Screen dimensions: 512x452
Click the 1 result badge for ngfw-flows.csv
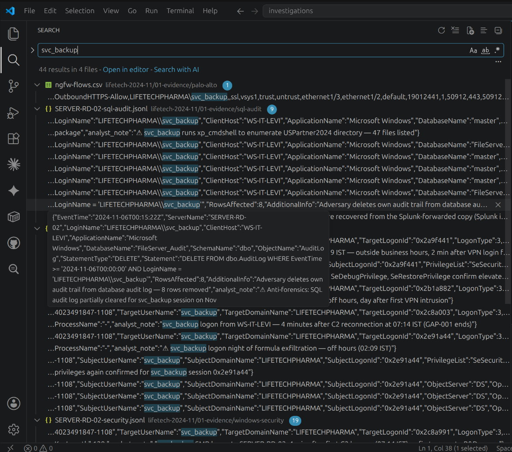pyautogui.click(x=227, y=85)
